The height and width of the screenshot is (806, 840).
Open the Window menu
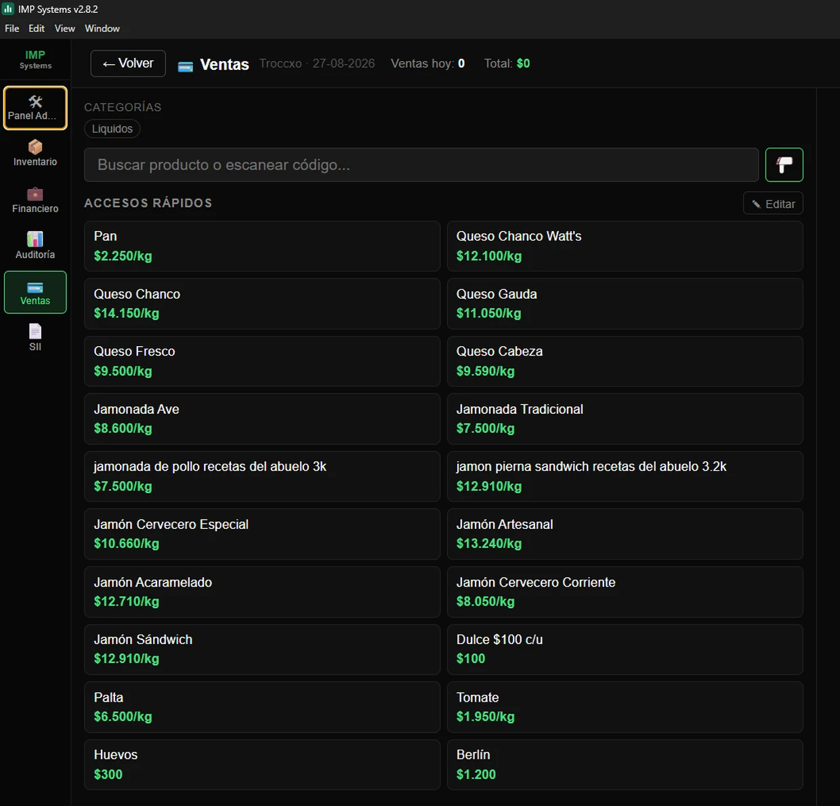[102, 28]
